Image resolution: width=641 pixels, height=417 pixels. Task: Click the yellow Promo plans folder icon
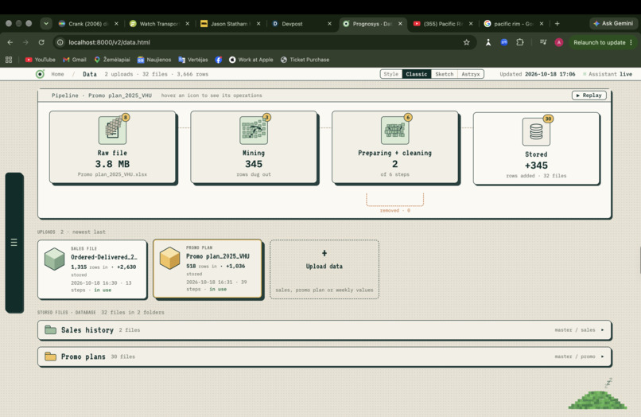[x=50, y=356]
